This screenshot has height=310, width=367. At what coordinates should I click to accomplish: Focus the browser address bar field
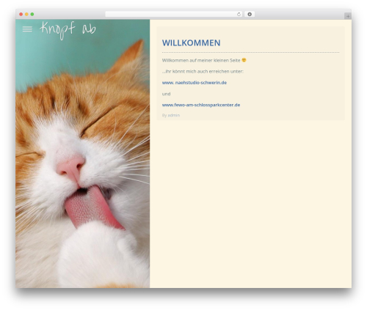tap(171, 14)
